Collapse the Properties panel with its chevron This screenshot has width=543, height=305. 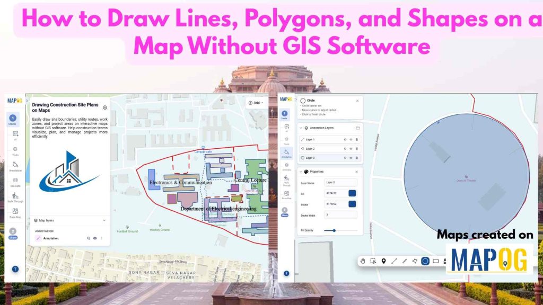pos(301,172)
